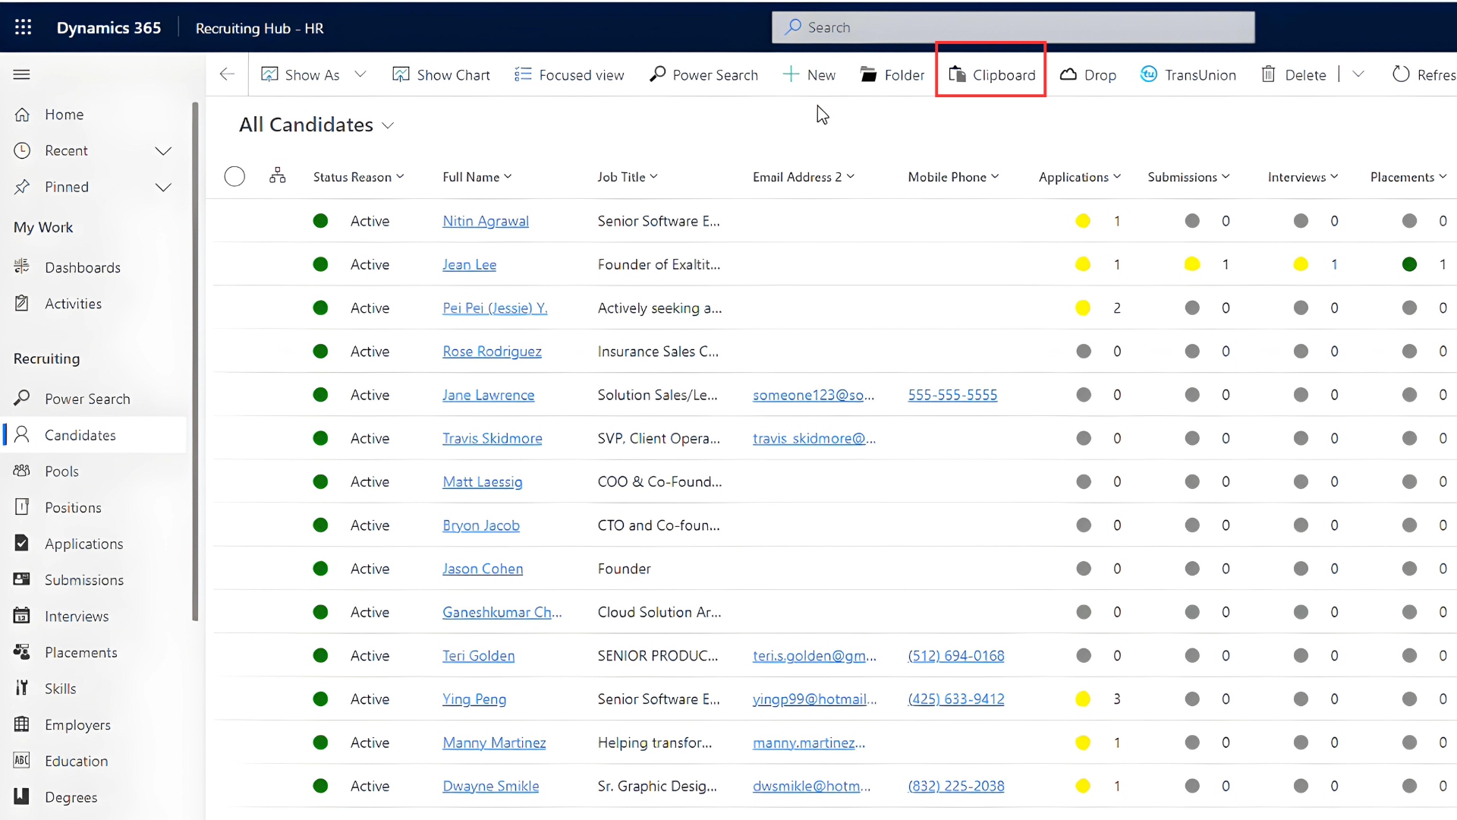This screenshot has width=1457, height=820.
Task: Expand the Pinned section
Action: pos(163,188)
